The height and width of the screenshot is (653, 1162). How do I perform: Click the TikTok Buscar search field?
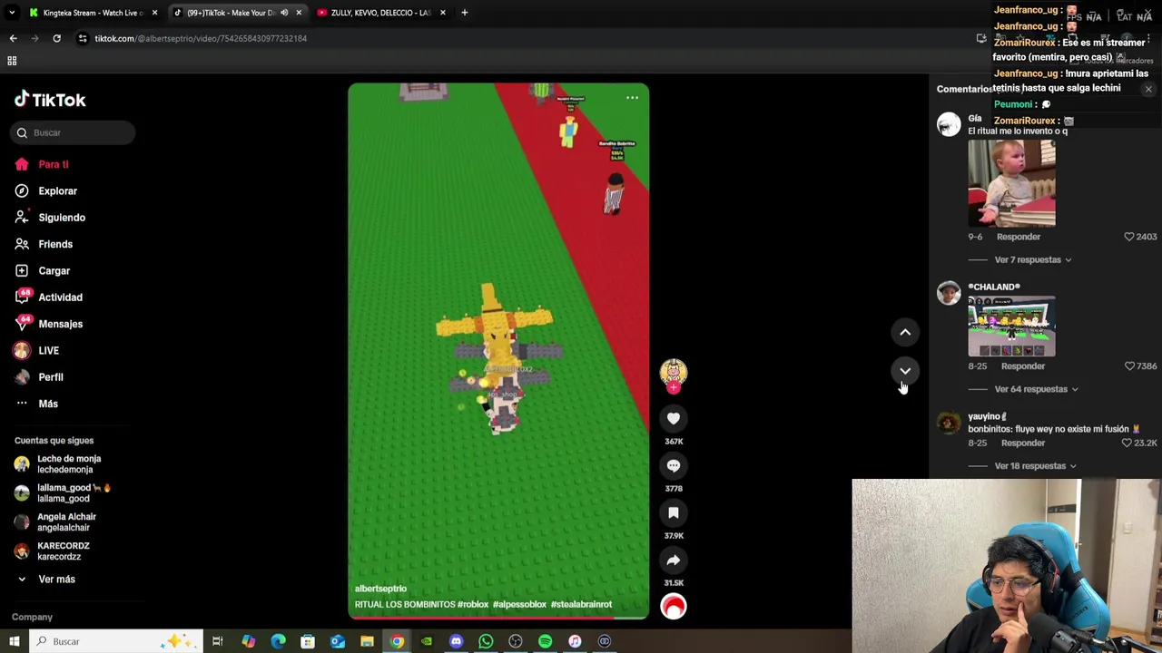(x=73, y=132)
